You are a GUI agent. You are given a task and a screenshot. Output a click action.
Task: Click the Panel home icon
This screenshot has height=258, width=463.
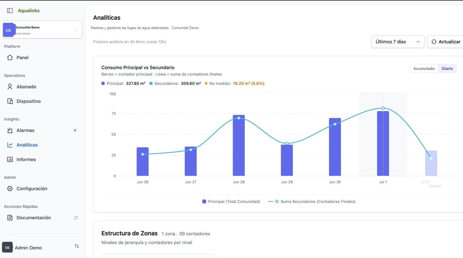click(10, 57)
